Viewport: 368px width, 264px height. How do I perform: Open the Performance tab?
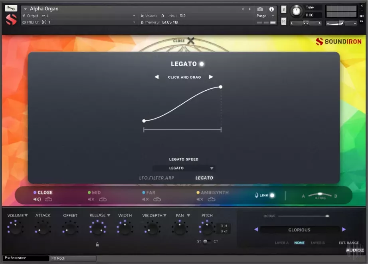click(x=26, y=258)
